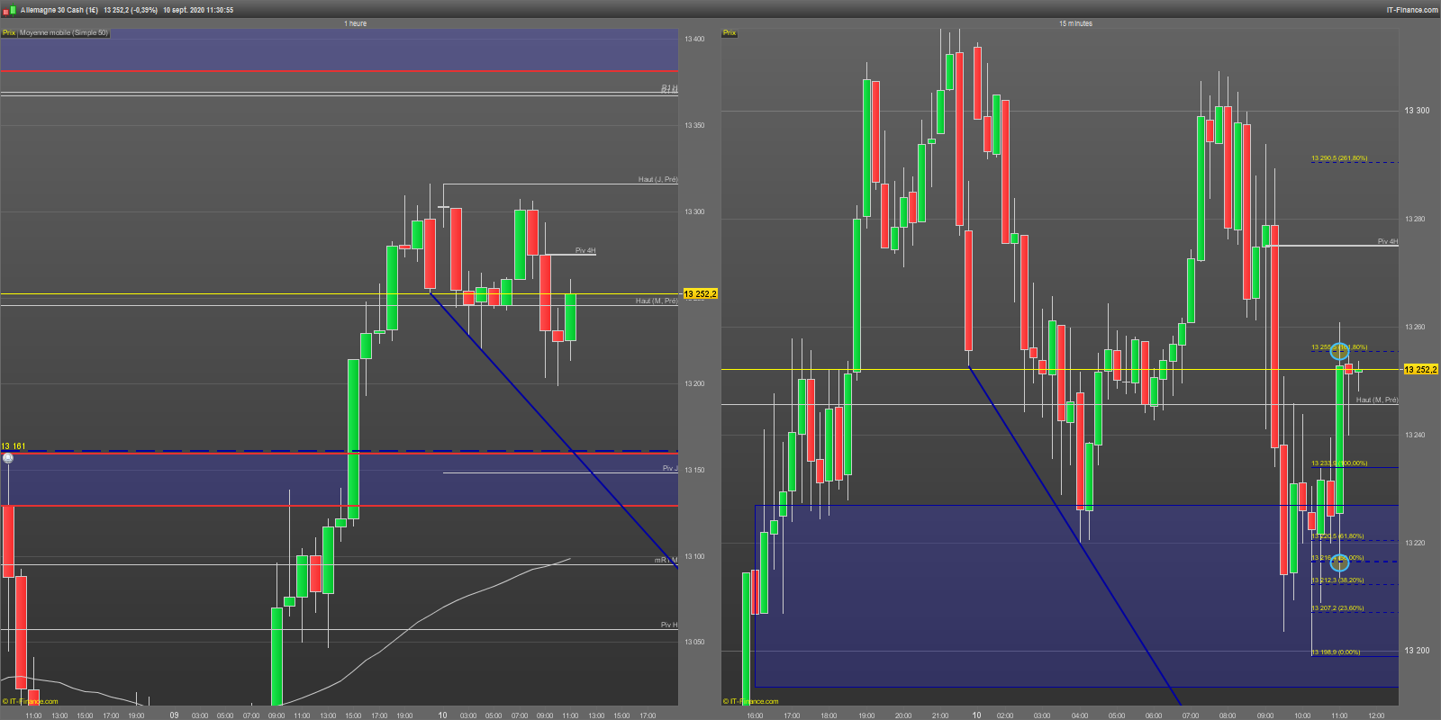Click the date and time 10 sept. 2020 11:30:55

pyautogui.click(x=198, y=10)
